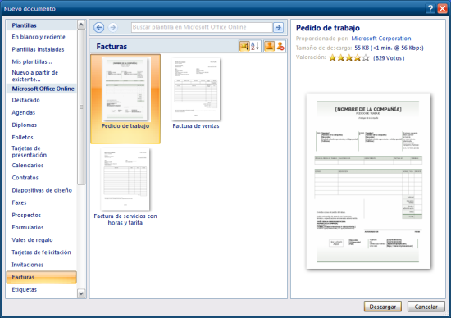Open the help question mark button
The image size is (451, 318).
430,9
